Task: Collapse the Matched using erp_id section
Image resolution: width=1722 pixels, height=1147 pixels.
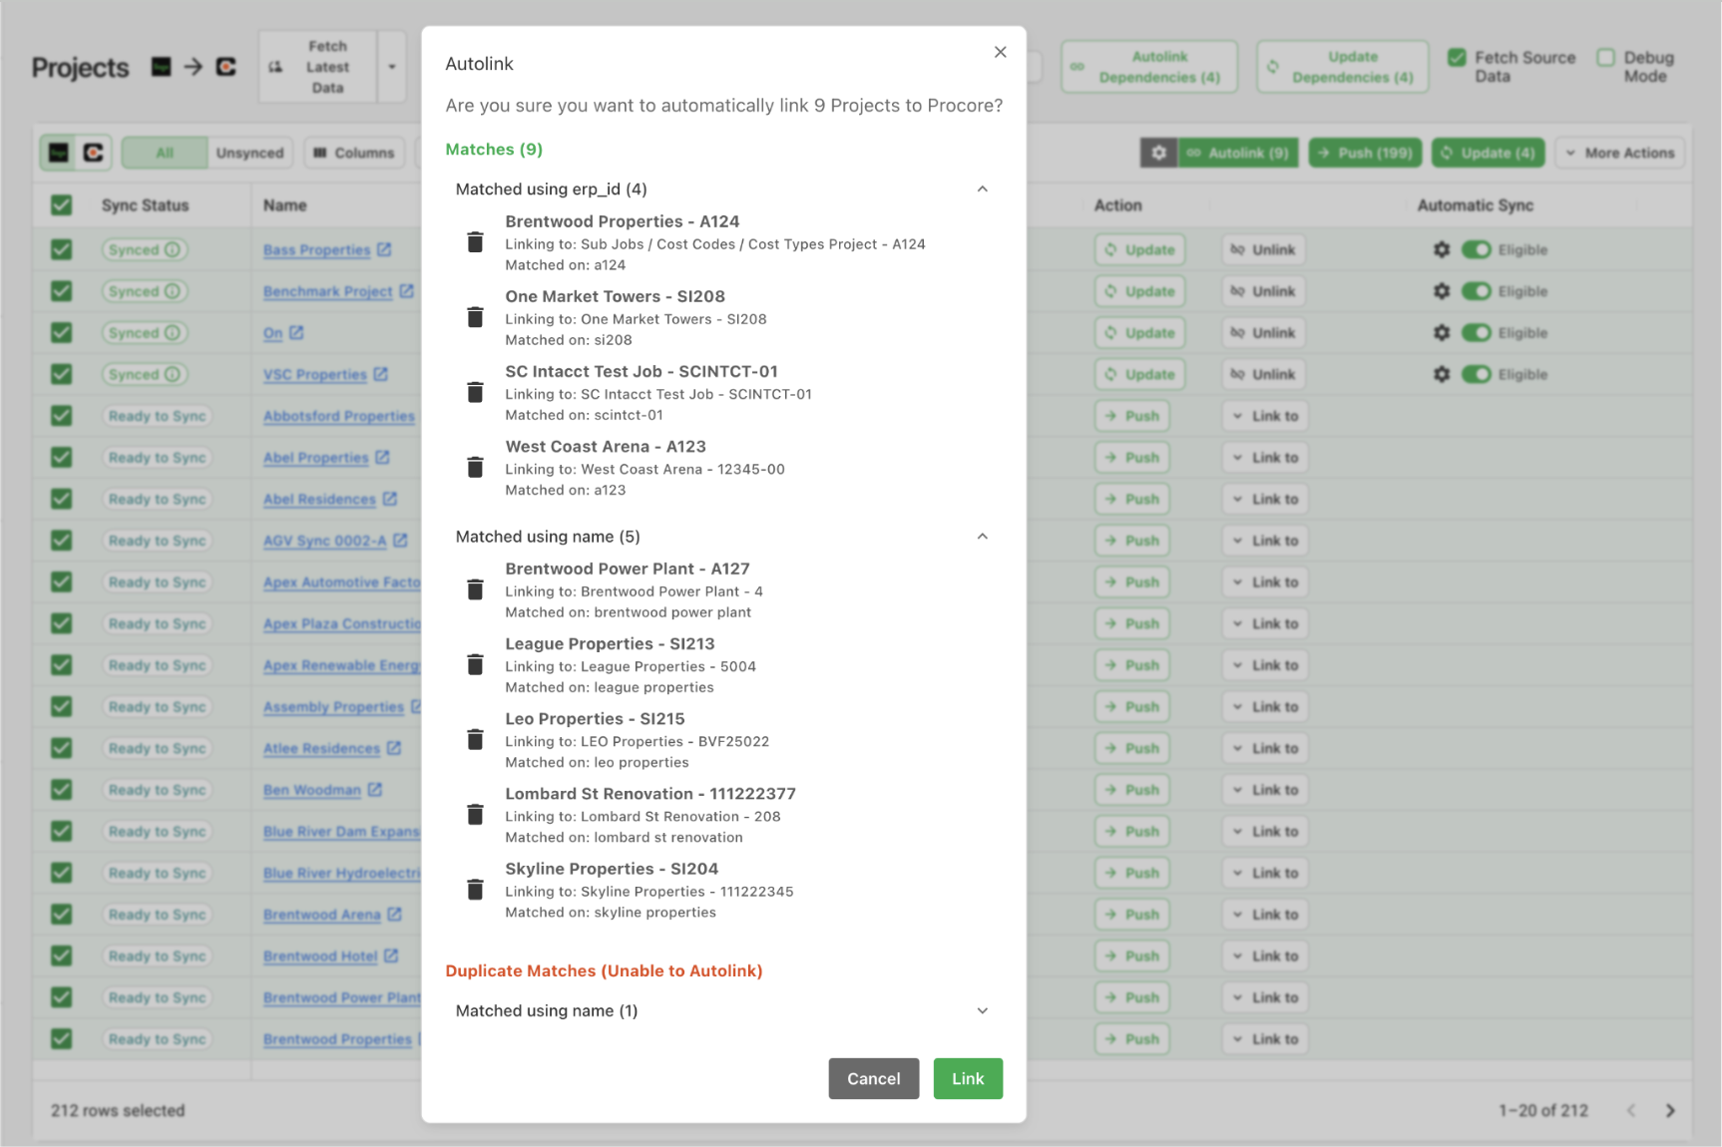Action: (982, 190)
